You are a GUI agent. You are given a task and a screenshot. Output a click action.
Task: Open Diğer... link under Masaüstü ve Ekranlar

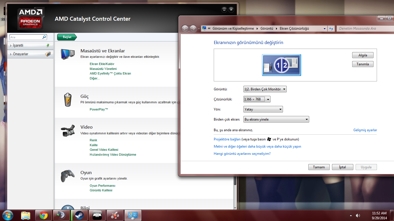pyautogui.click(x=94, y=78)
